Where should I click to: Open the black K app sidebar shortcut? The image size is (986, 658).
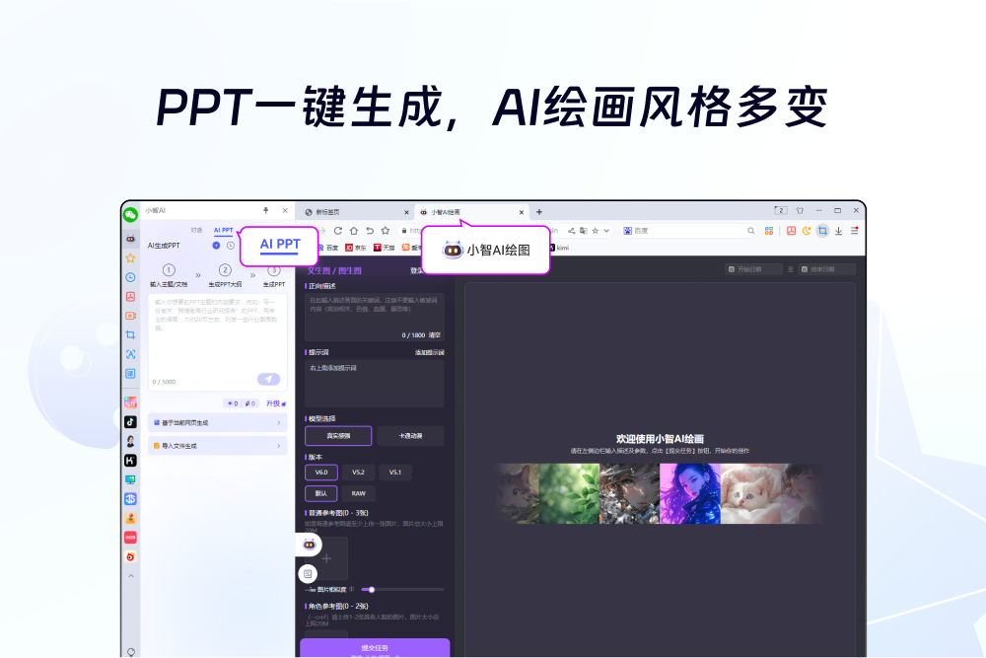(x=130, y=461)
